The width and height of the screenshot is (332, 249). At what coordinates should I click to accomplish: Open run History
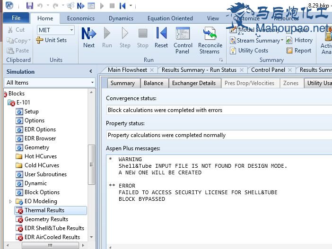point(299,40)
